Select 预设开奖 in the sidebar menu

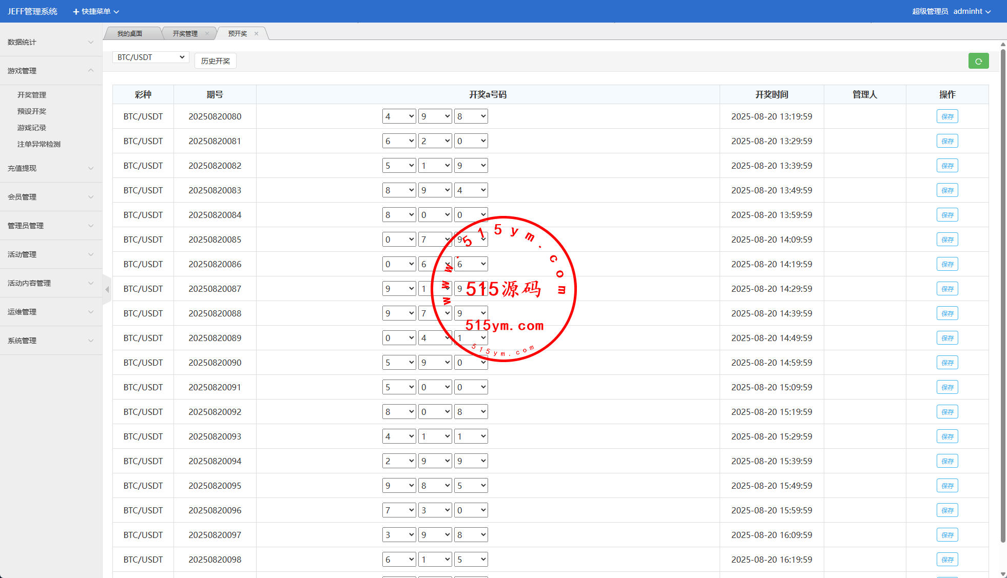32,111
